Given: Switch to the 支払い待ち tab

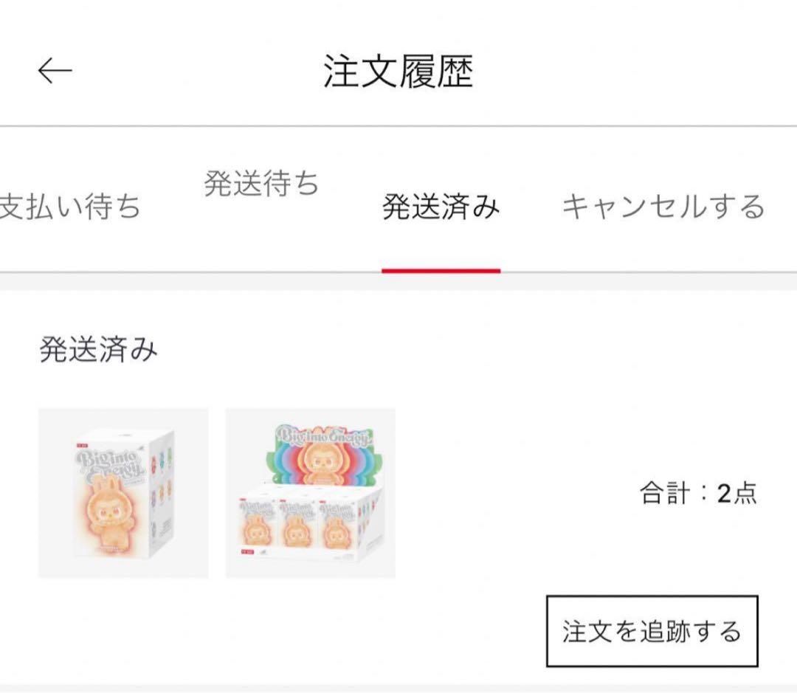Looking at the screenshot, I should click(x=70, y=207).
